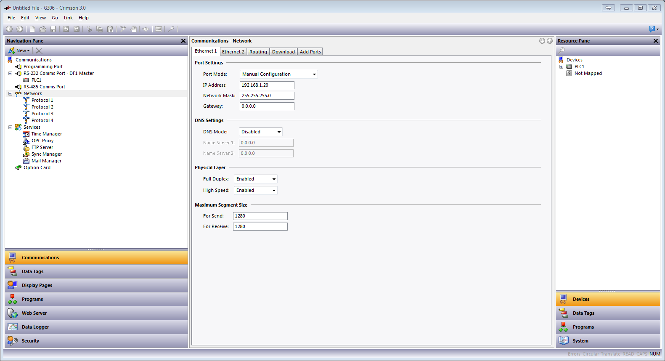Click the Copy toolbar icon

(100, 29)
